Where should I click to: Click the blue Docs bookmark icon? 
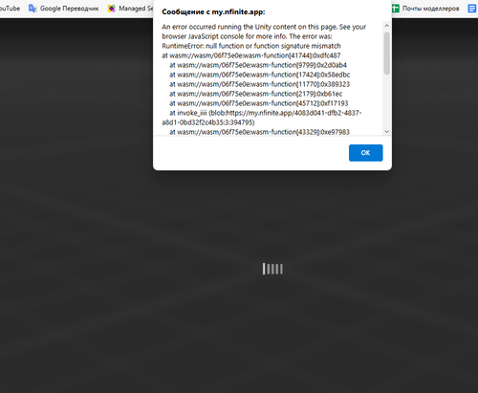point(472,9)
